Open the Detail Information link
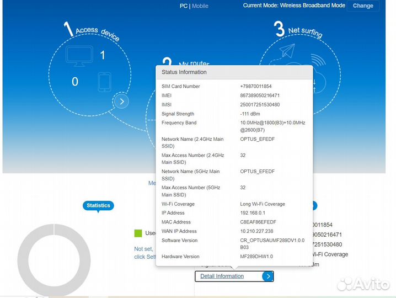 [x=222, y=276]
